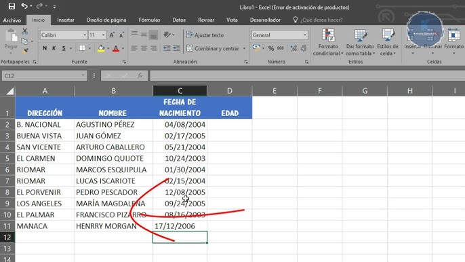Increase indent icon
The width and height of the screenshot is (465, 262).
point(176,48)
